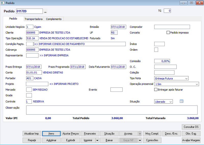This screenshot has width=204, height=145.
Task: Open the calendar icon beside Situação
Action: tap(181, 101)
